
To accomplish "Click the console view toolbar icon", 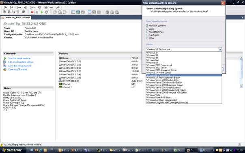I will (94, 12).
